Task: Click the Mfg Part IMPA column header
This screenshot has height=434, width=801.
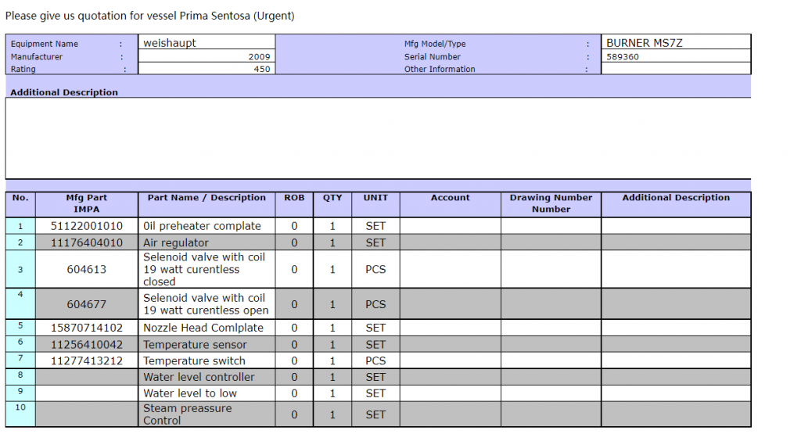Action: (x=86, y=203)
